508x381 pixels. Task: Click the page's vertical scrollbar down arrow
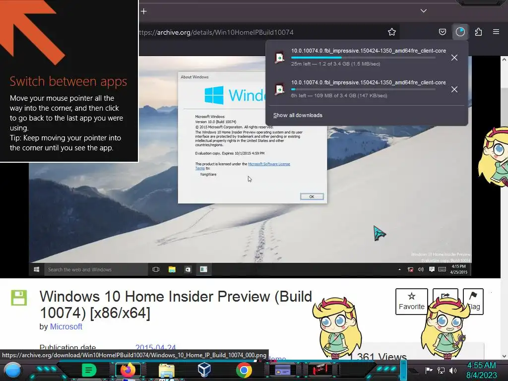tap(504, 356)
